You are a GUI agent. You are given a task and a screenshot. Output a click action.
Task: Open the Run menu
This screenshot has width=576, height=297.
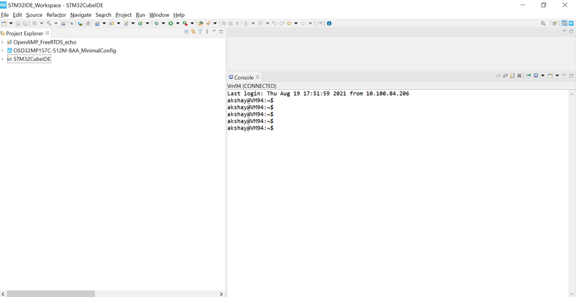tap(140, 15)
